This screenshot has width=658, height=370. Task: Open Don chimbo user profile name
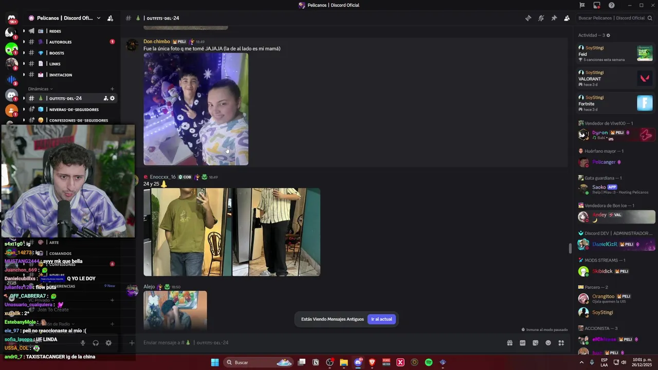[157, 42]
